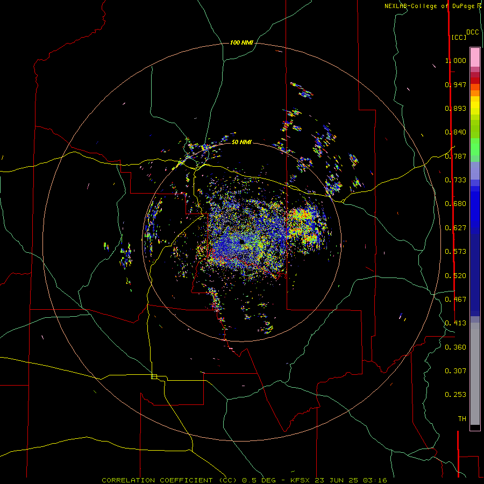Select the 0.893 scale value
Viewport: 484px width, 484px height.
(x=455, y=108)
